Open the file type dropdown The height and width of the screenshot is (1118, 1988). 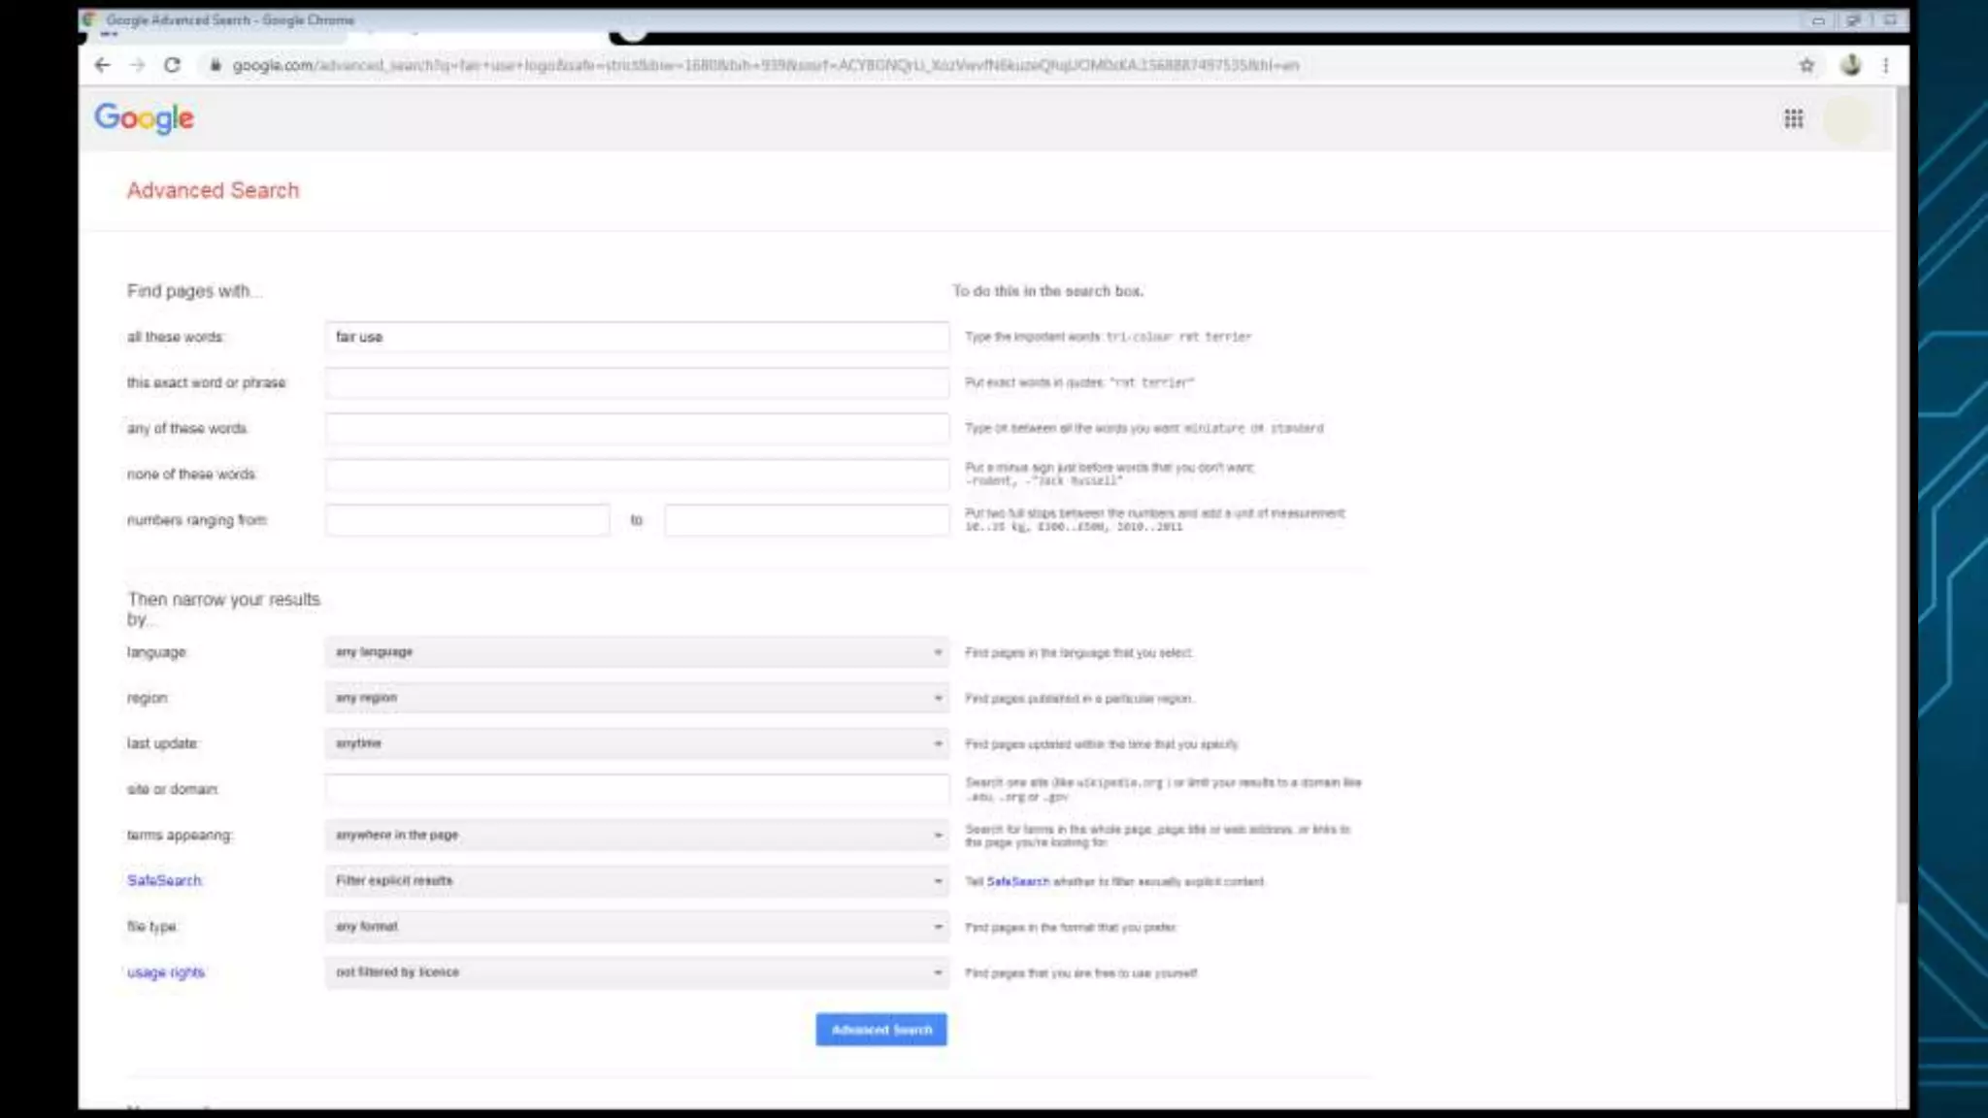(636, 927)
